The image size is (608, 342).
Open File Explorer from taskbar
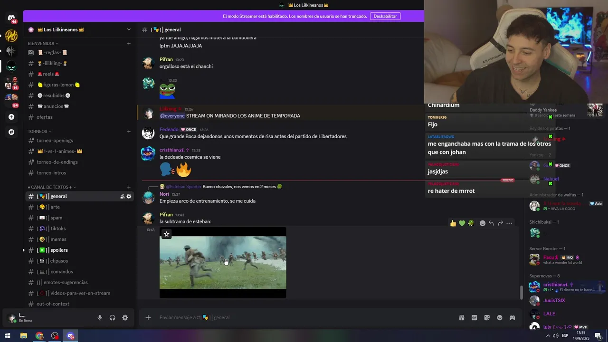(x=23, y=336)
